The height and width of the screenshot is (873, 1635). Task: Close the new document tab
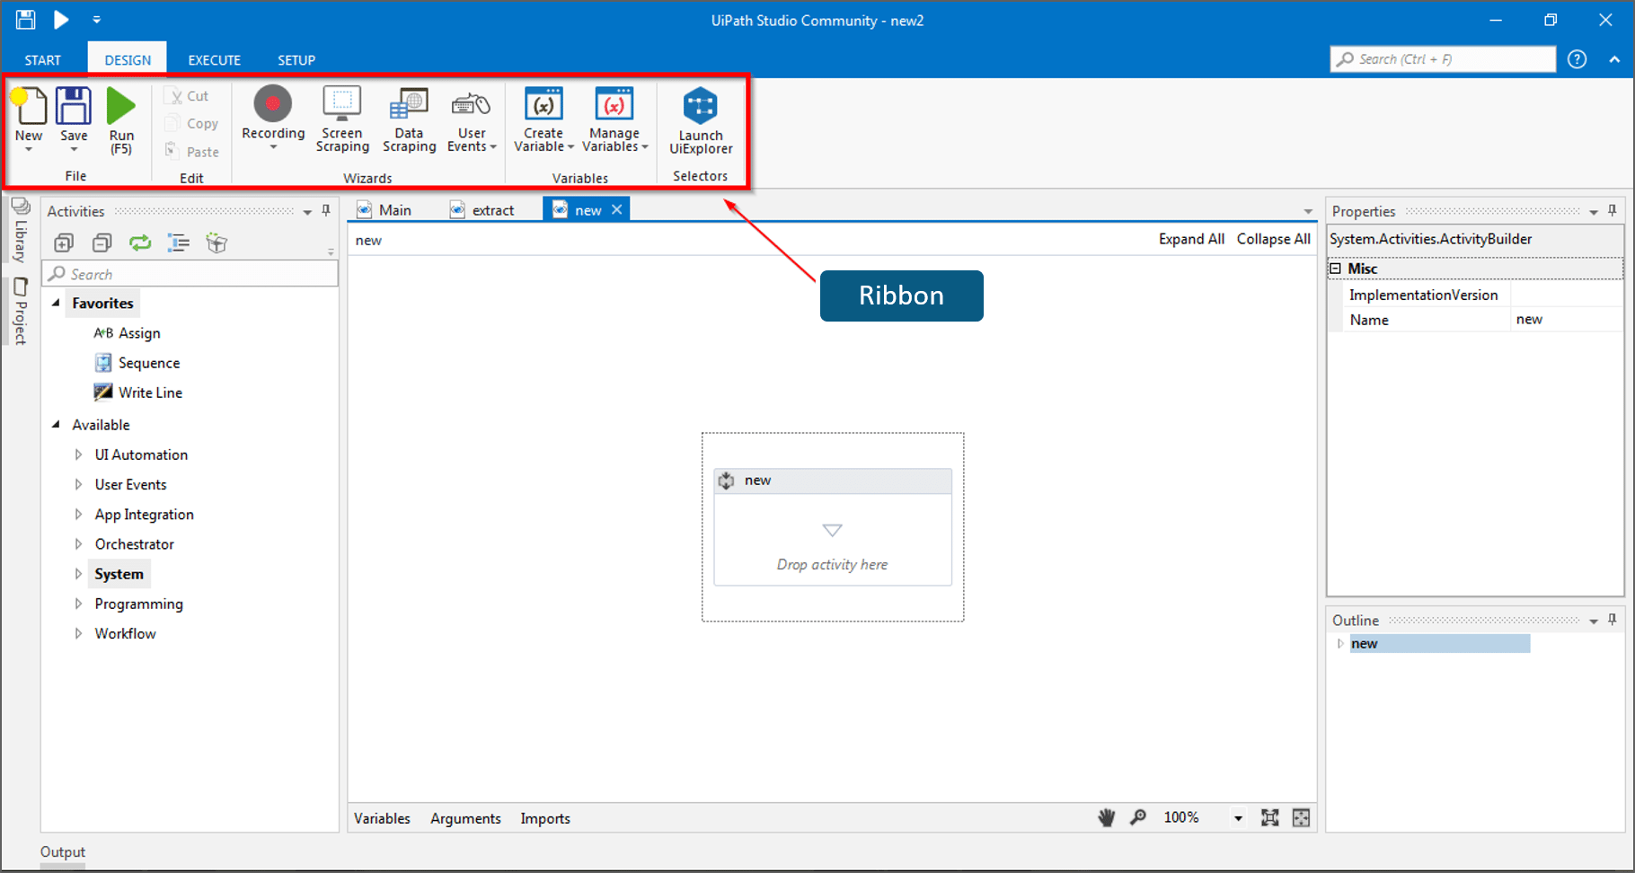(616, 209)
